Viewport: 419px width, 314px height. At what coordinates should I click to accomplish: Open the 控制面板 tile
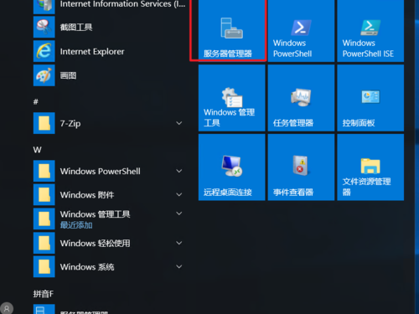tap(370, 98)
